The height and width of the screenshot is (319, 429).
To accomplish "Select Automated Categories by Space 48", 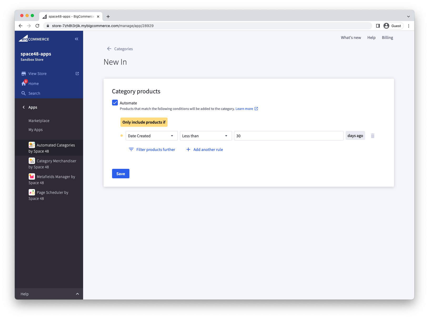I will click(49, 148).
